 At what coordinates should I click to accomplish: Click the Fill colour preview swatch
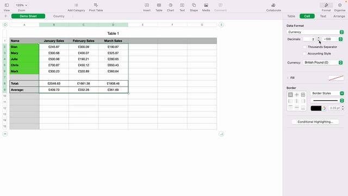pyautogui.click(x=336, y=78)
